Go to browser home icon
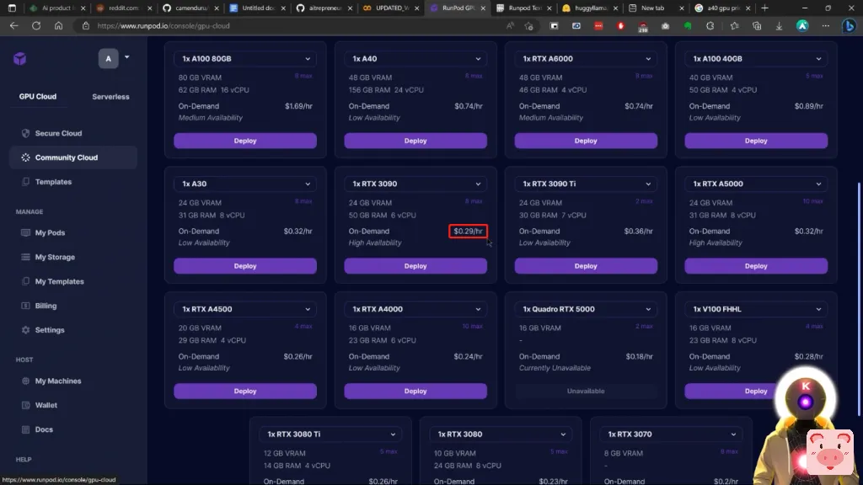Screen dimensions: 863x485 click(x=58, y=26)
